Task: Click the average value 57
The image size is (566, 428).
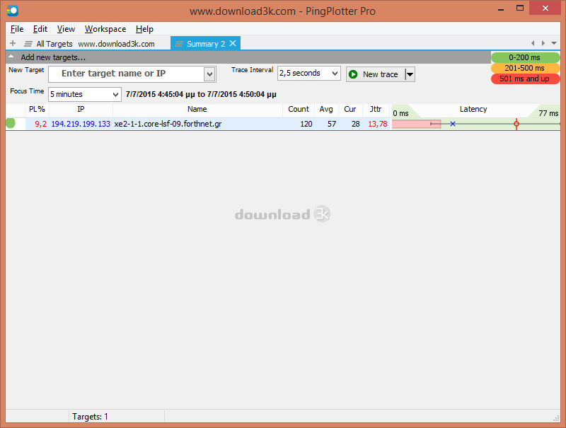Action: coord(332,124)
